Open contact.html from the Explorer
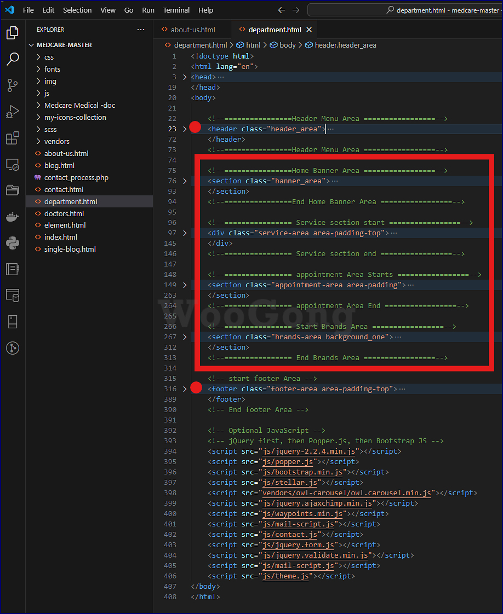The height and width of the screenshot is (614, 503). (x=89, y=189)
